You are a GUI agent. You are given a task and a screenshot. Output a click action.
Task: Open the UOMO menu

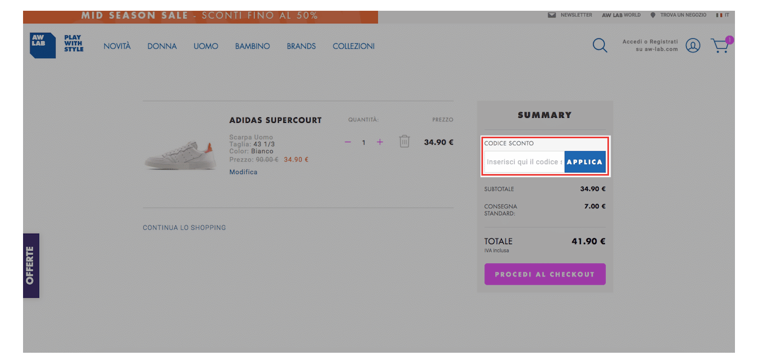206,46
